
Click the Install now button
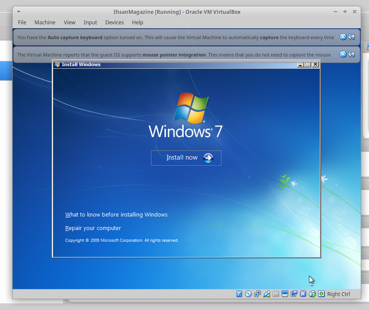point(186,158)
